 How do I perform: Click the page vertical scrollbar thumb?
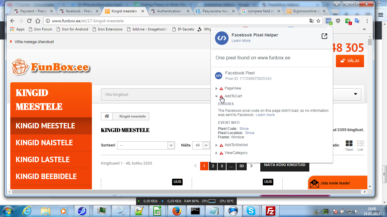370,42
